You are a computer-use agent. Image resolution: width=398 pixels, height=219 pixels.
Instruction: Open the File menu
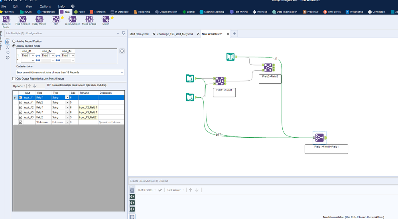click(4, 6)
